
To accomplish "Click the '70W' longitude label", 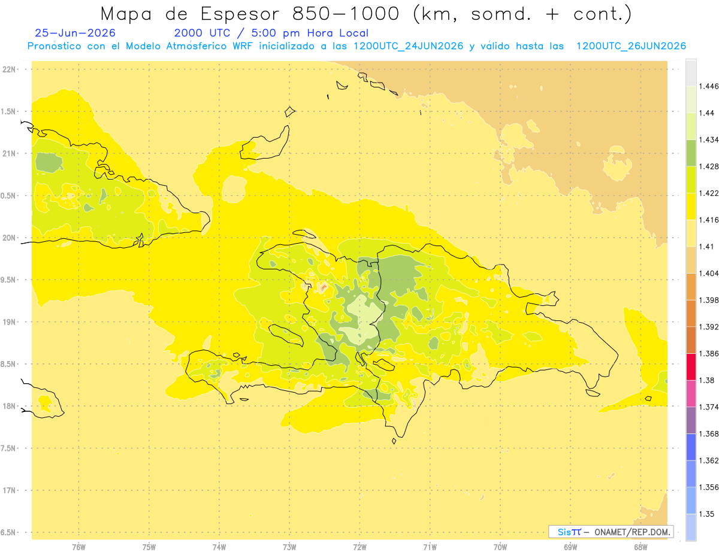I will tap(500, 547).
